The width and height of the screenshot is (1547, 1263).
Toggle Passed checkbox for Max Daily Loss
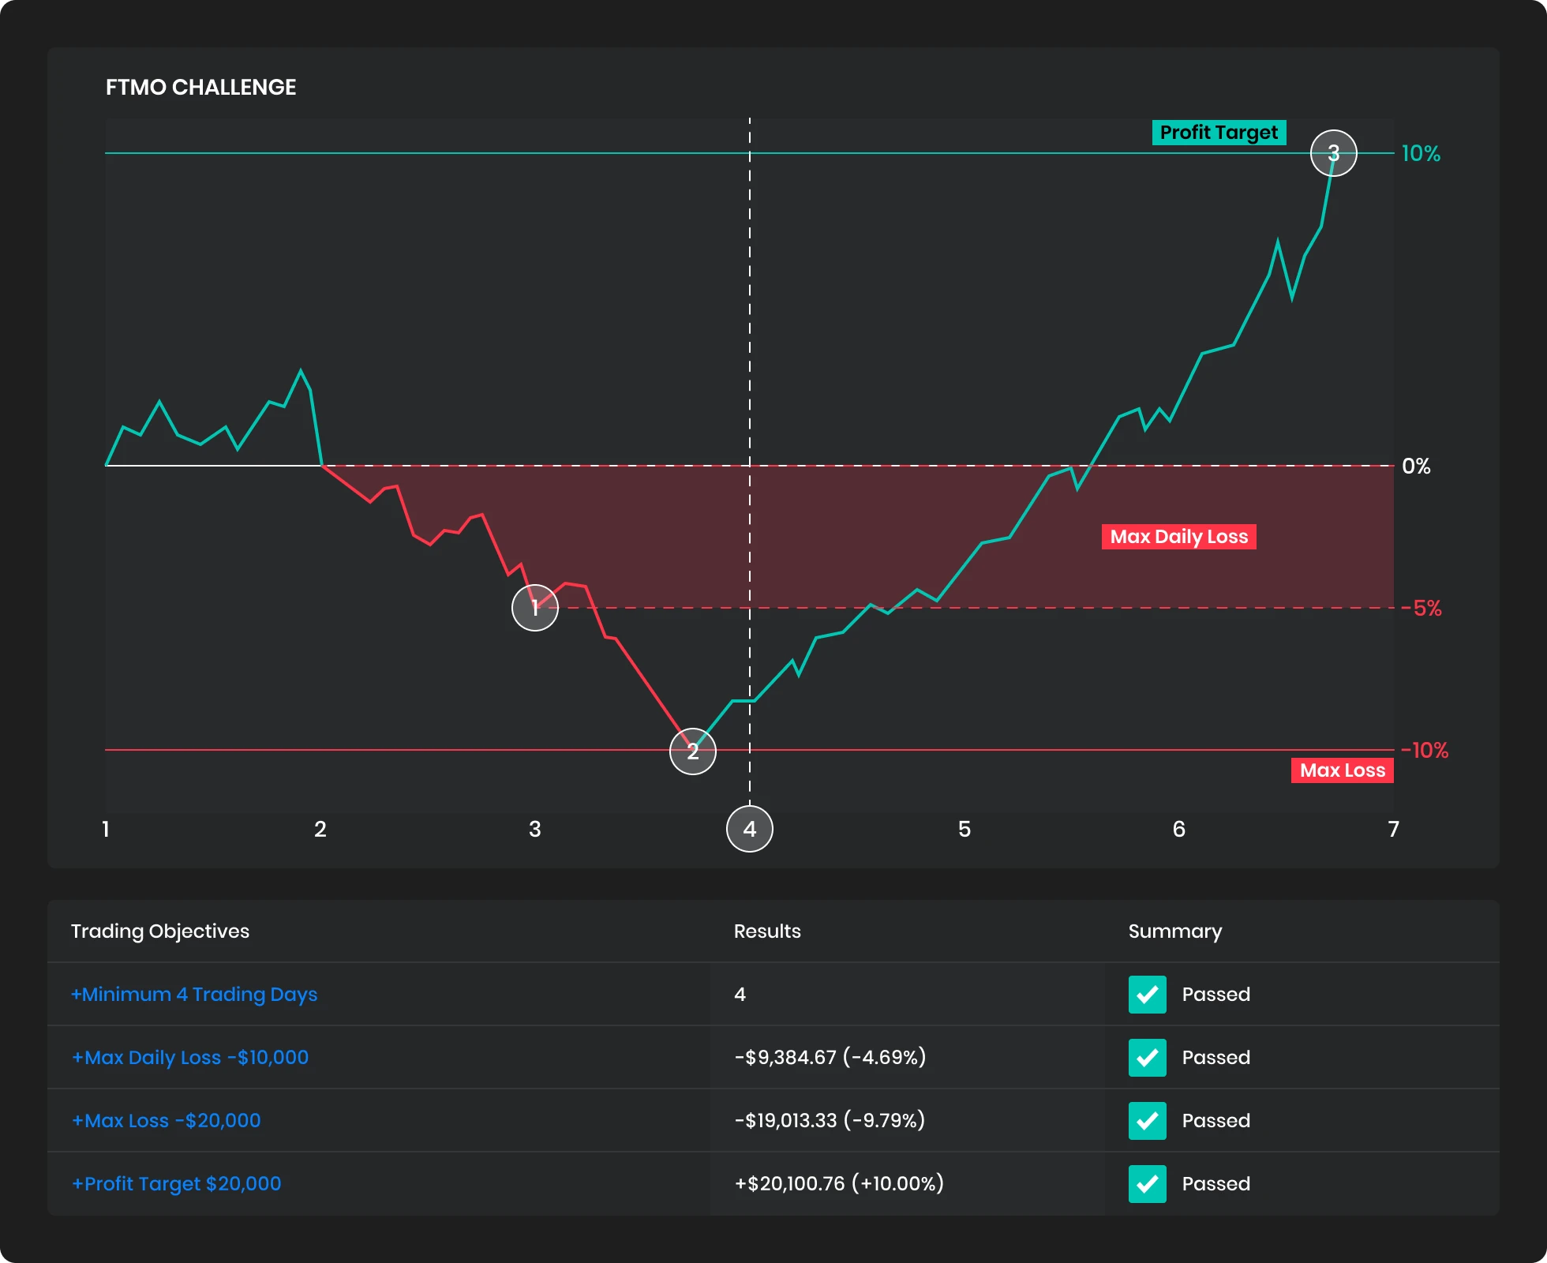(x=1147, y=1058)
